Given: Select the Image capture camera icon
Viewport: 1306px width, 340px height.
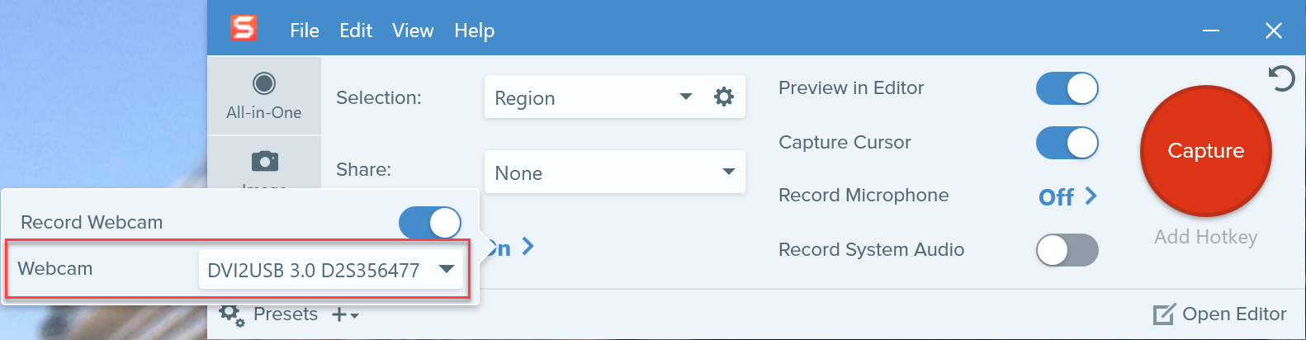Looking at the screenshot, I should pyautogui.click(x=264, y=161).
